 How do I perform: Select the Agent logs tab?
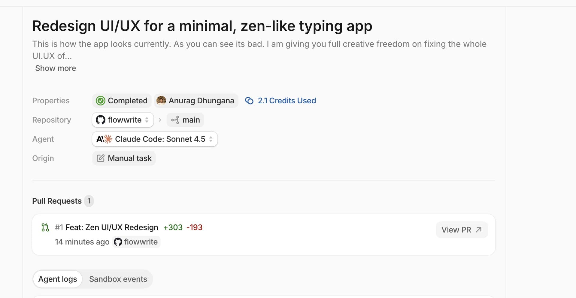pyautogui.click(x=57, y=279)
